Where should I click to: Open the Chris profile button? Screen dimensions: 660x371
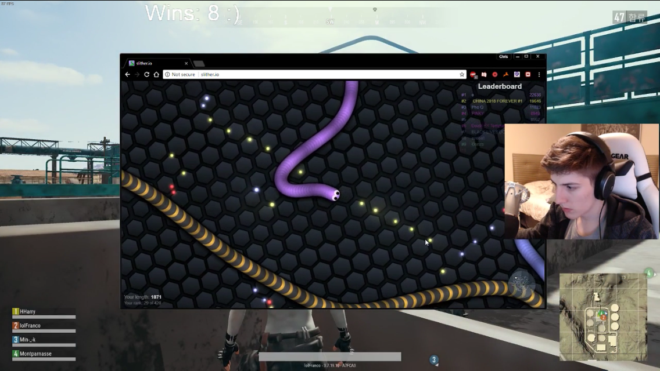tap(503, 57)
